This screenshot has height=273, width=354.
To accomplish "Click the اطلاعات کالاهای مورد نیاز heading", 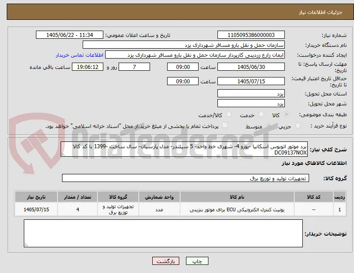I will tap(314, 163).
